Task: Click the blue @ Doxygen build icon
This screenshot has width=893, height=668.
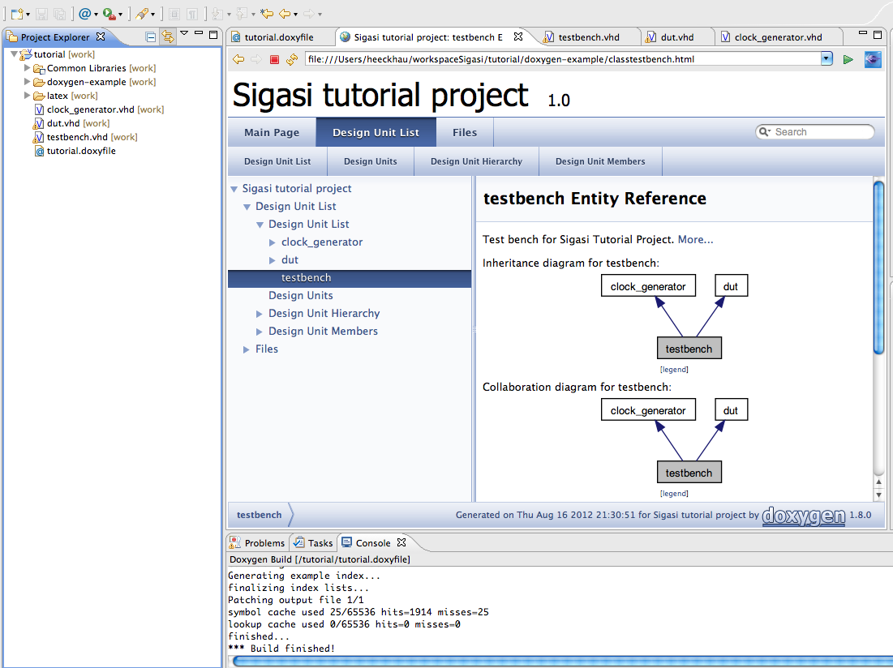Action: (84, 14)
